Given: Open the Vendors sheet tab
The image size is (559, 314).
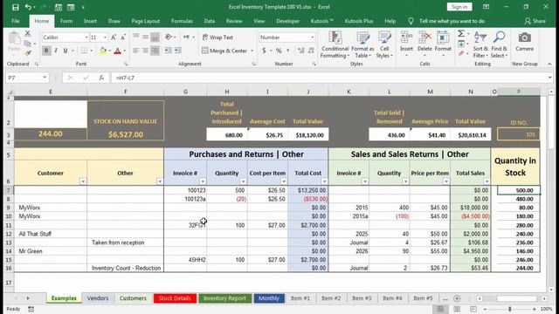Looking at the screenshot, I should click(98, 298).
